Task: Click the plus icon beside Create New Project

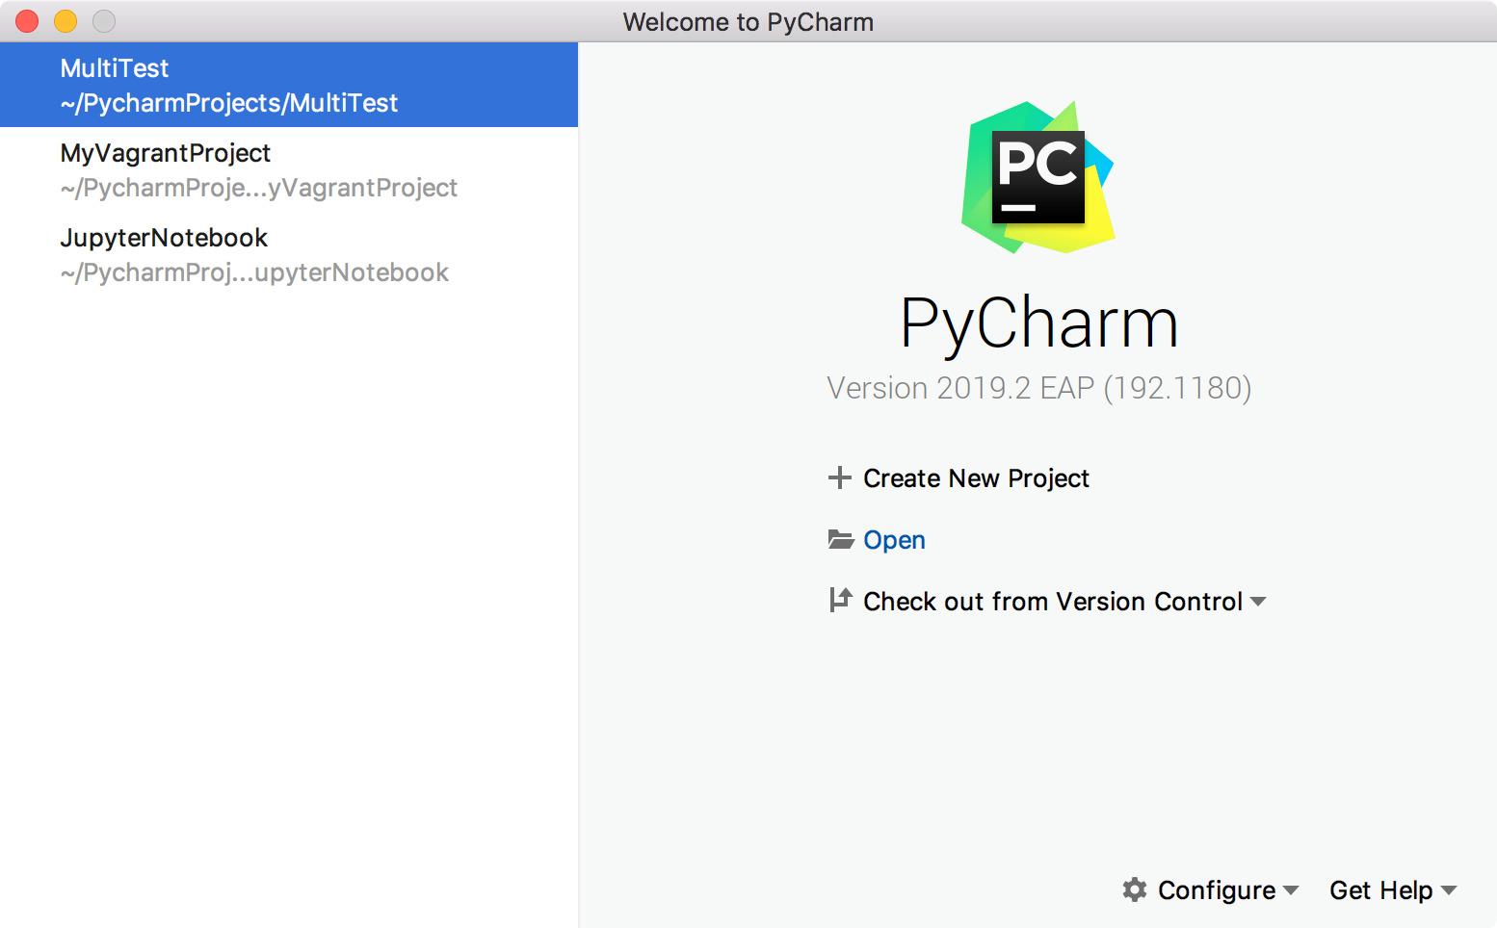Action: 840,477
